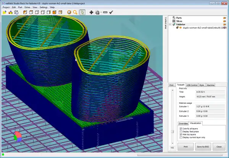Open the Extras menu

(x=26, y=7)
